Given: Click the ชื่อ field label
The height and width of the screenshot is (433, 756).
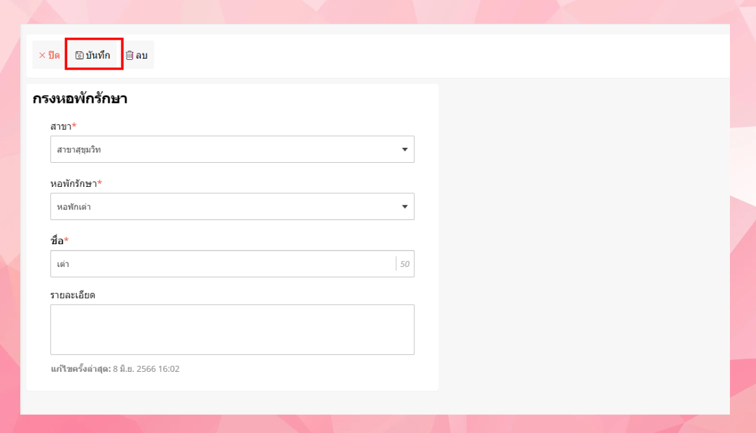Looking at the screenshot, I should tap(57, 241).
